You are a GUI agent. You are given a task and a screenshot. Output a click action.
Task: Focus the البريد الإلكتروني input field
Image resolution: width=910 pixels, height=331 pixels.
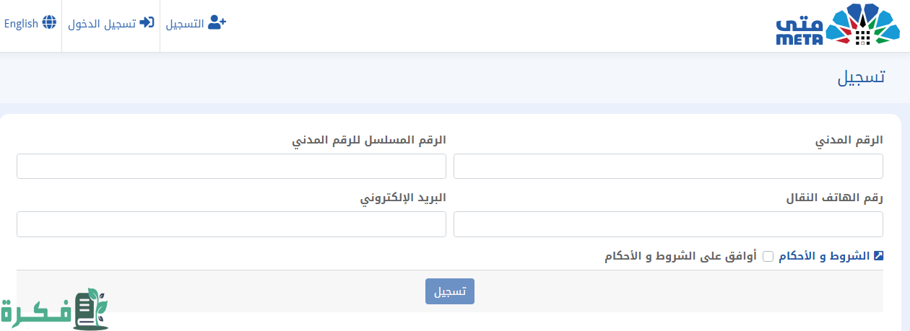click(x=231, y=224)
